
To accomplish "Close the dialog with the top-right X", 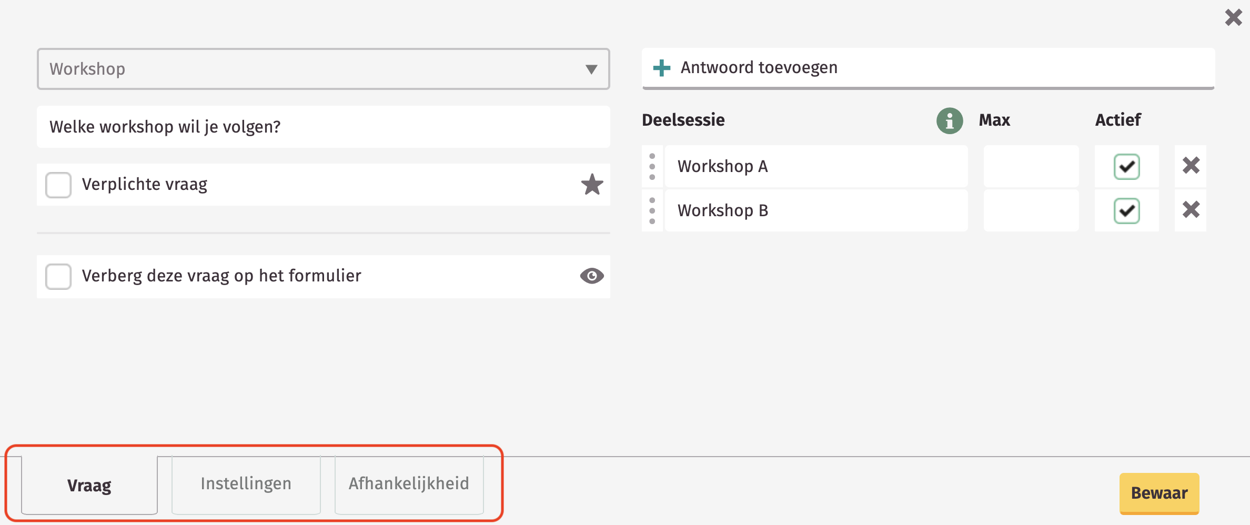I will pyautogui.click(x=1233, y=17).
